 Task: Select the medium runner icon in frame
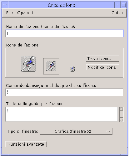coord(51,66)
